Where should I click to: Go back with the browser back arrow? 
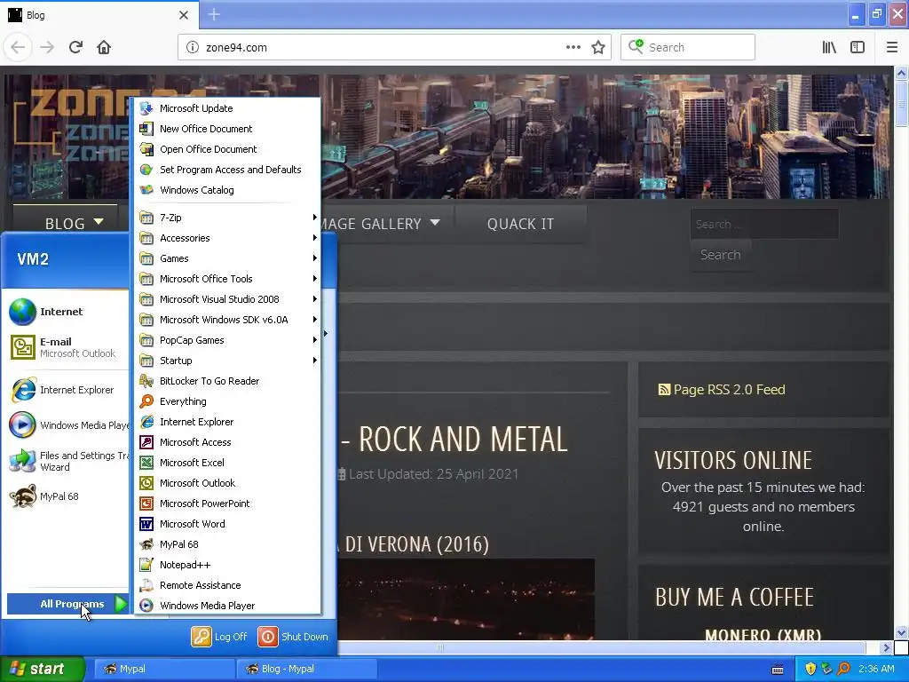[x=18, y=47]
